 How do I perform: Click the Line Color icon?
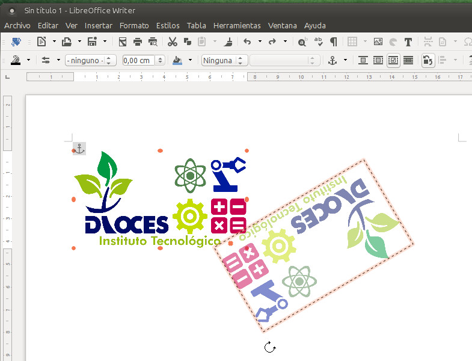(16, 60)
